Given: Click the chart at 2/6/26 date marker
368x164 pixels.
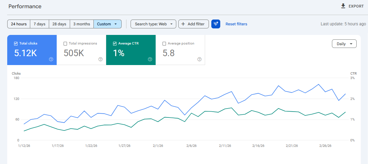Looking at the screenshot, I should [x=191, y=146].
